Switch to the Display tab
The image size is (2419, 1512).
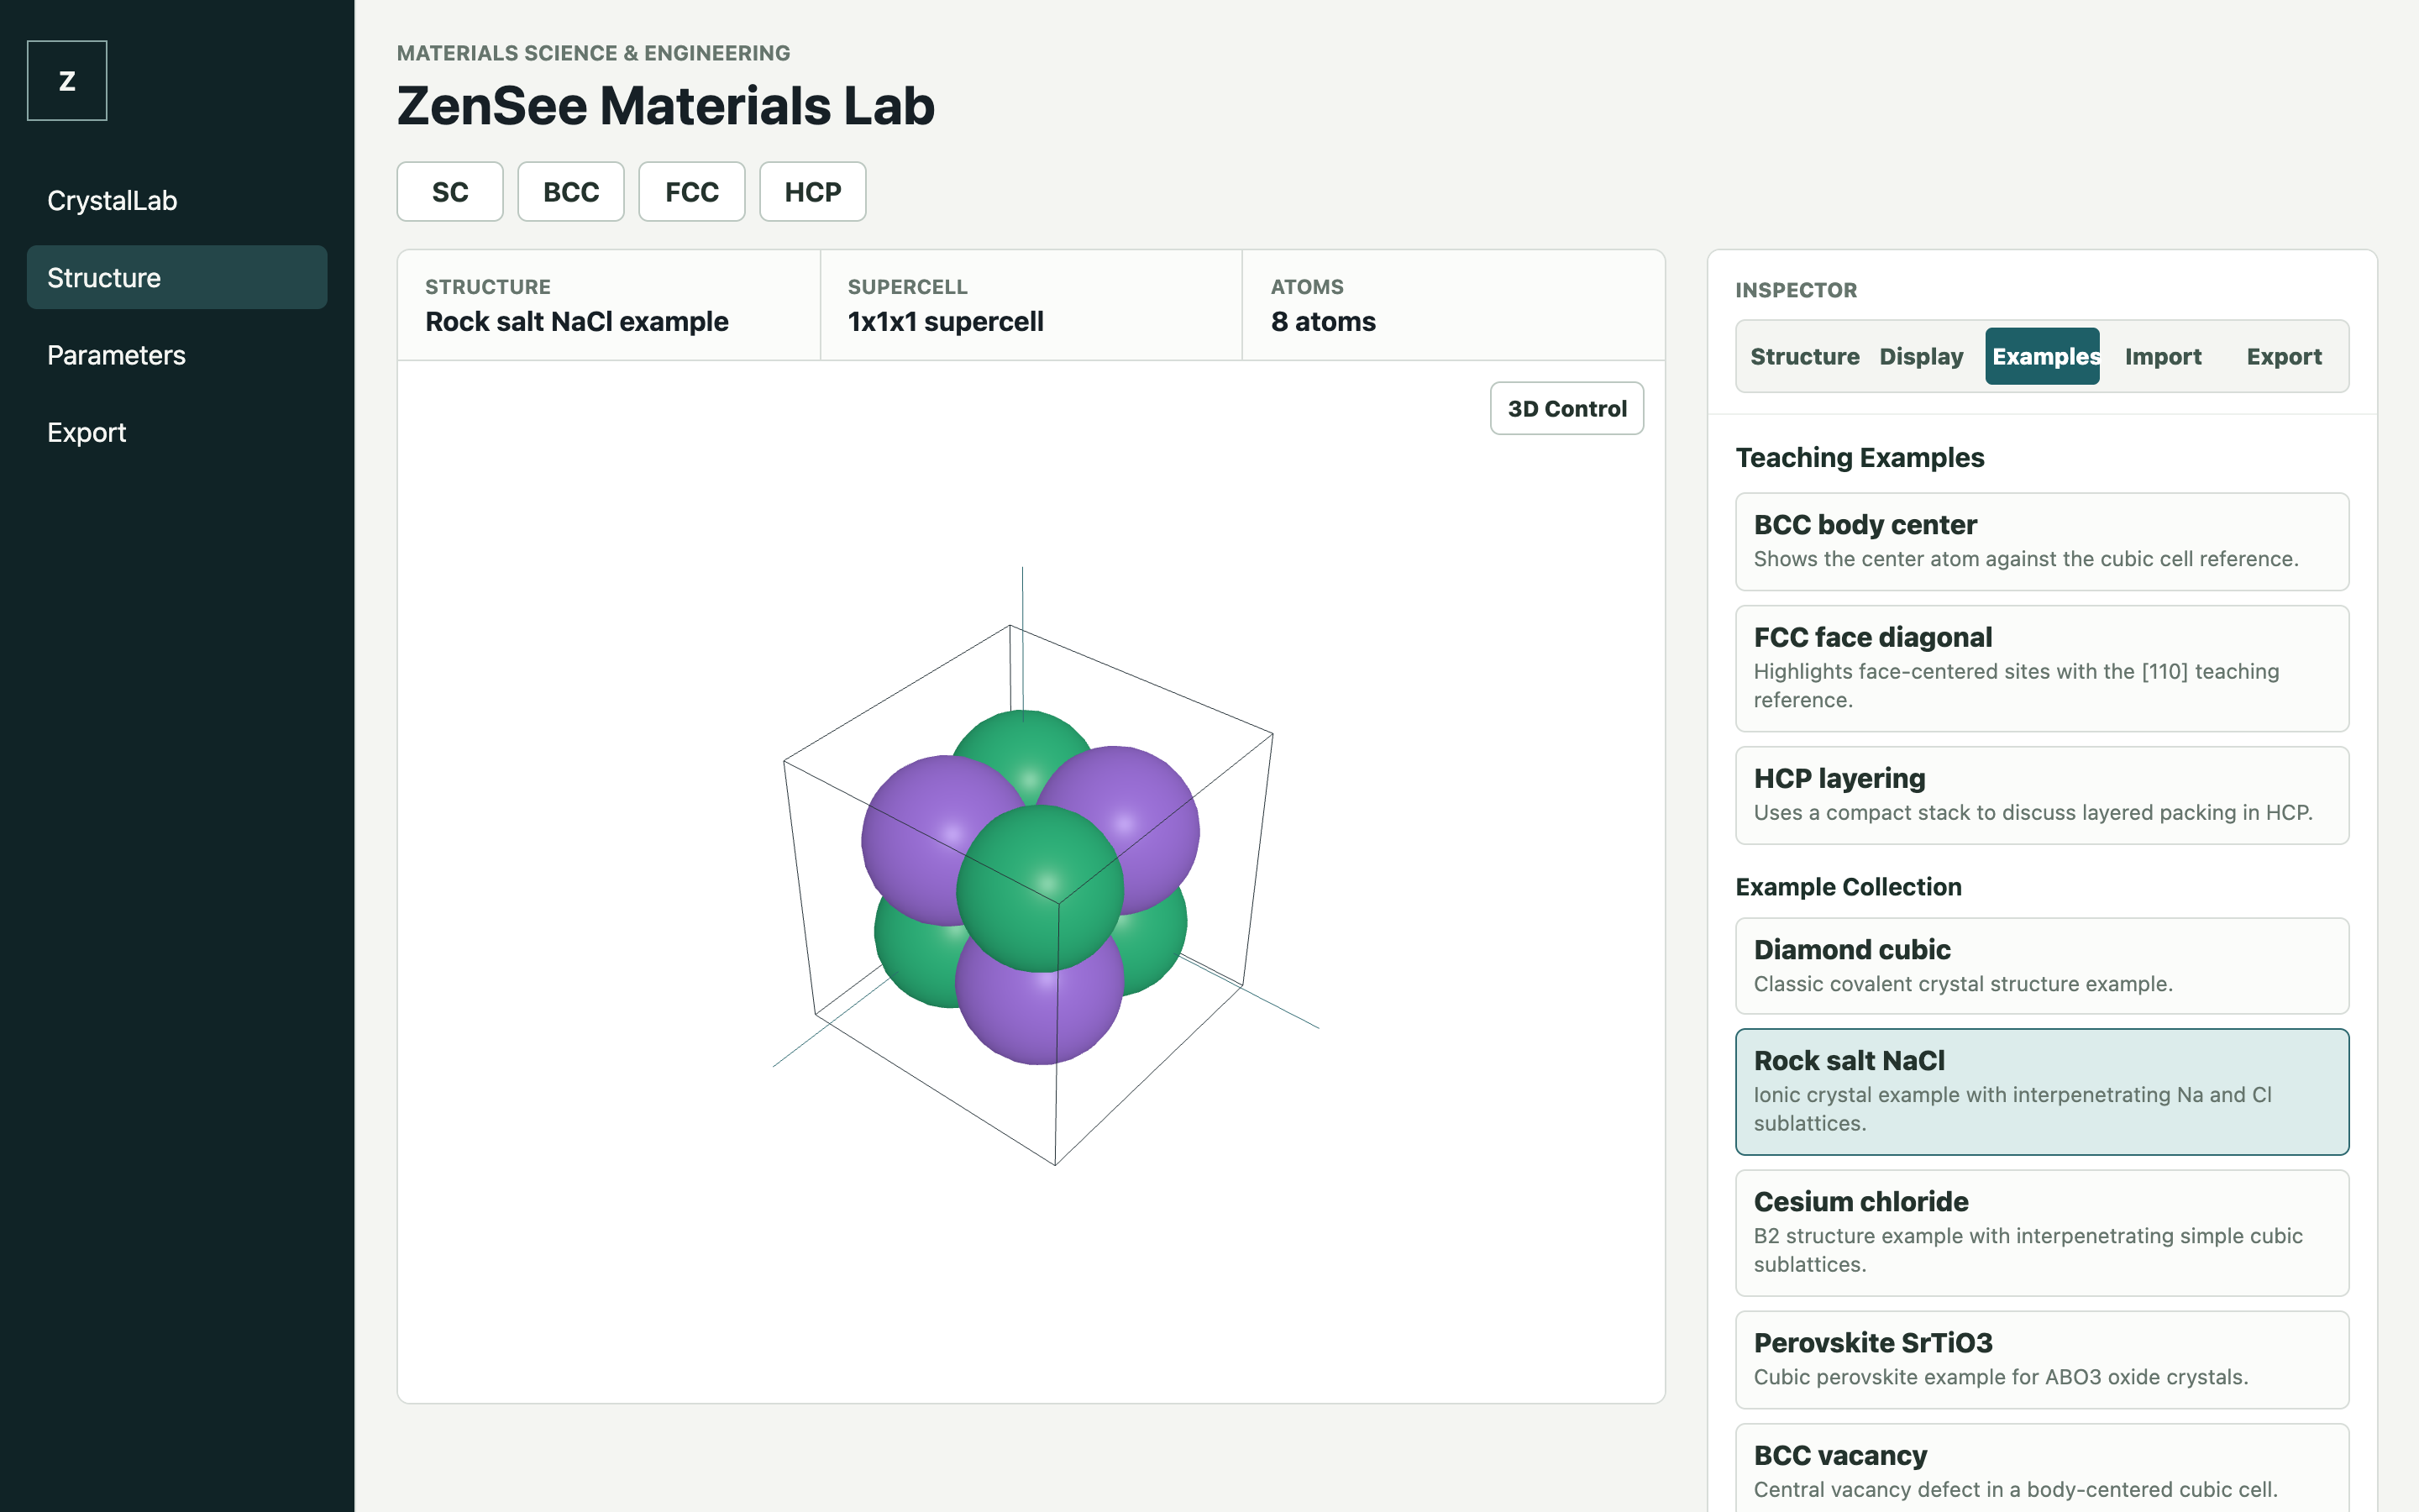pyautogui.click(x=1921, y=356)
